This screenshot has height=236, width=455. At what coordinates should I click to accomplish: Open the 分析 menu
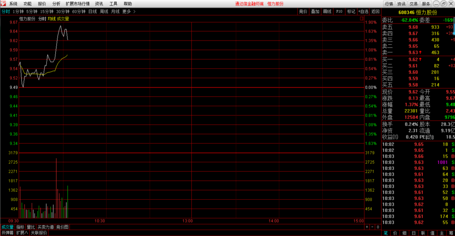tap(56, 4)
